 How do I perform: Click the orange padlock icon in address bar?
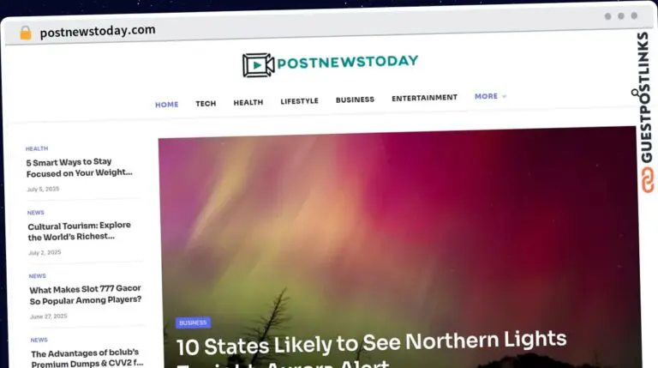tap(26, 33)
